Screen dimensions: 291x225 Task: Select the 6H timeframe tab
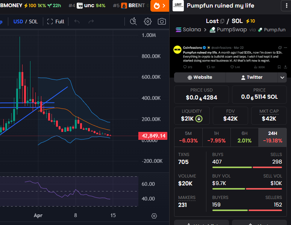coord(244,137)
